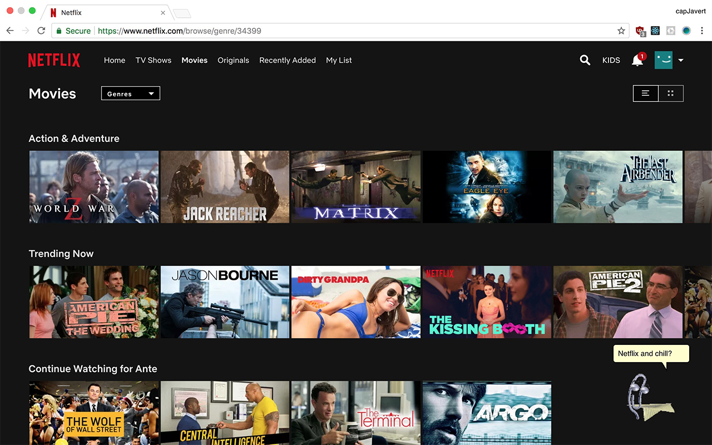Select the Netflix browser tab

point(106,12)
